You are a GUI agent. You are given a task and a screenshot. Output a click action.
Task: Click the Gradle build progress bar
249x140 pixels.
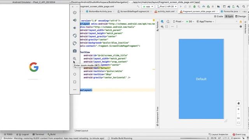tap(193, 138)
